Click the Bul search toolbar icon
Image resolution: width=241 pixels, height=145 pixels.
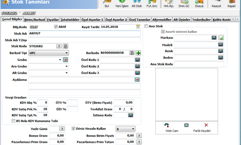tap(107, 4)
